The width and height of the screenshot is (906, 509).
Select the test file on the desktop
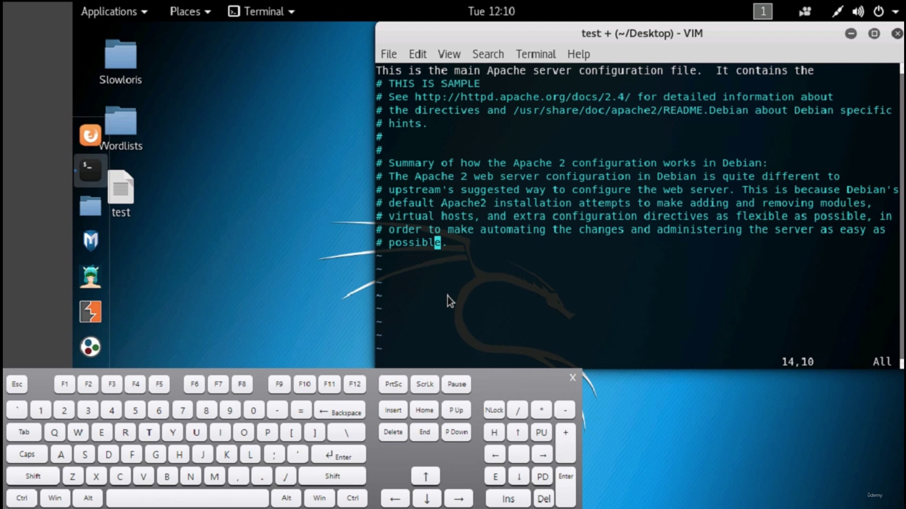click(121, 194)
